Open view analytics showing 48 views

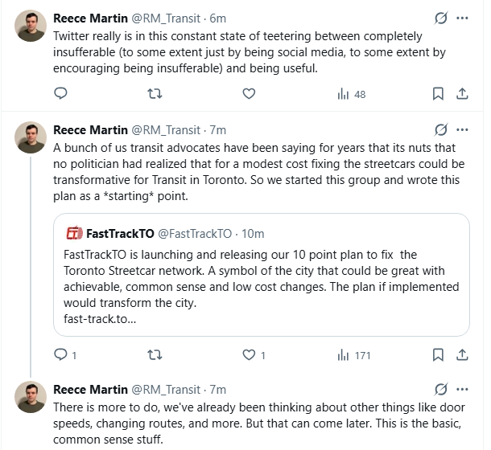pyautogui.click(x=351, y=94)
